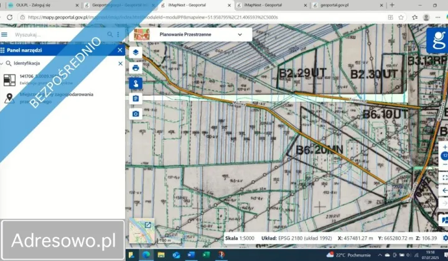Close the Panel narzędzi panel
448x261 pixels.
click(120, 50)
